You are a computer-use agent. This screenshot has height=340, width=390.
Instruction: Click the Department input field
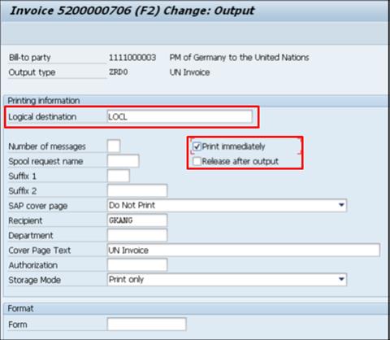click(x=137, y=235)
